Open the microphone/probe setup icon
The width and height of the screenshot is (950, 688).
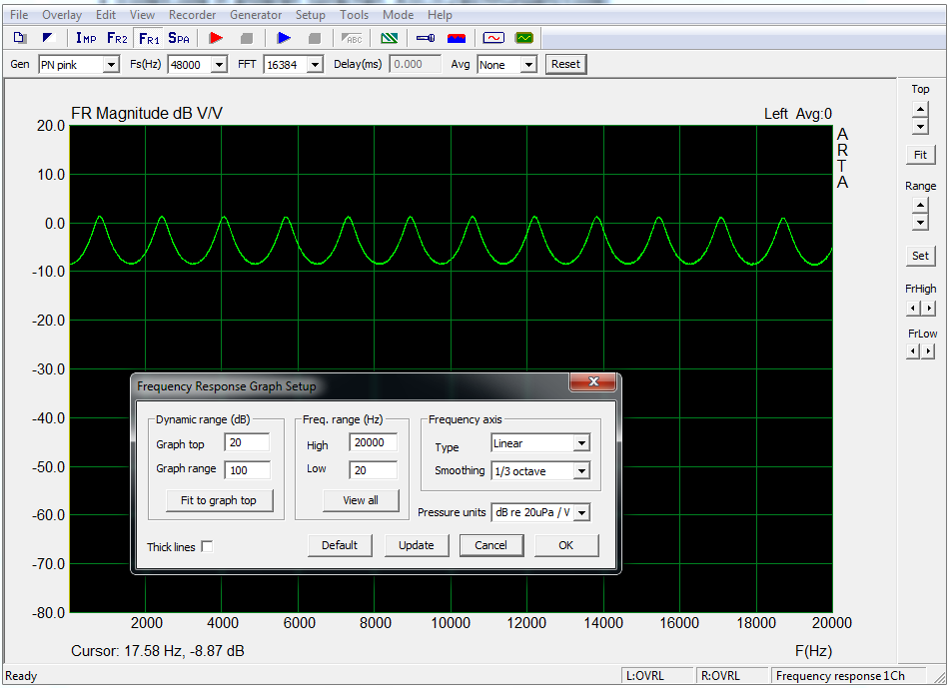(426, 38)
